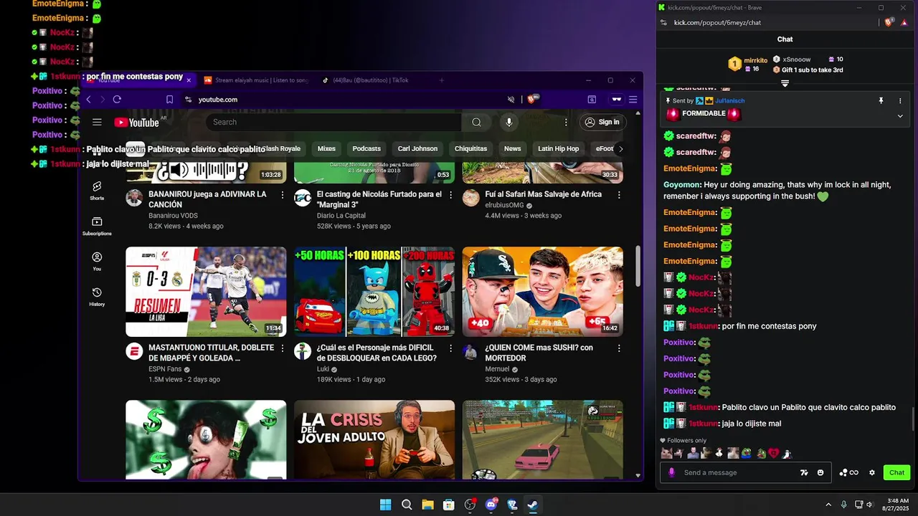Go back in the YouTube browser window
Viewport: 918px width, 516px height.
click(x=89, y=100)
